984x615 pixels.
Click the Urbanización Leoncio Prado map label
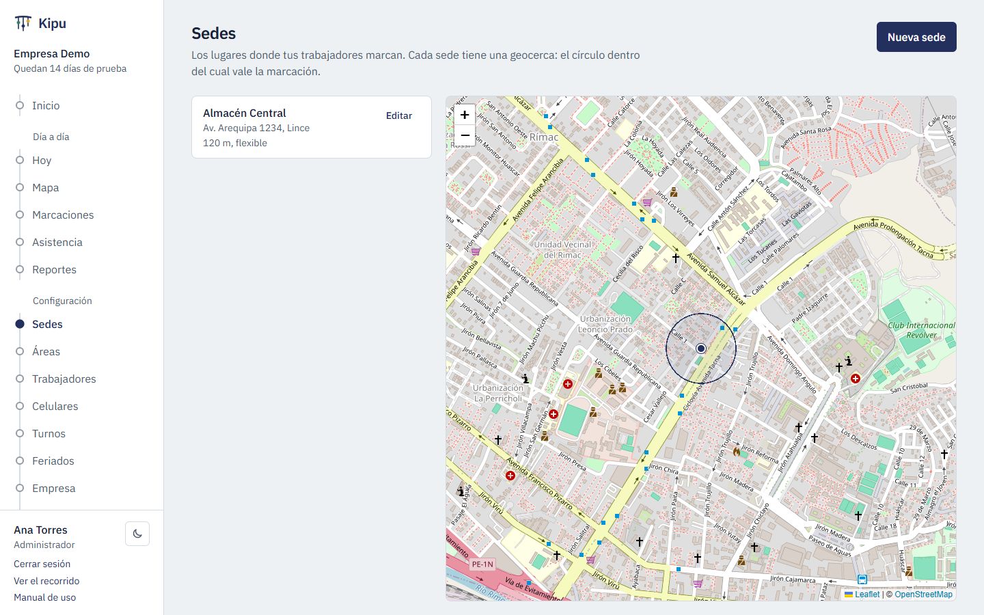pos(605,324)
